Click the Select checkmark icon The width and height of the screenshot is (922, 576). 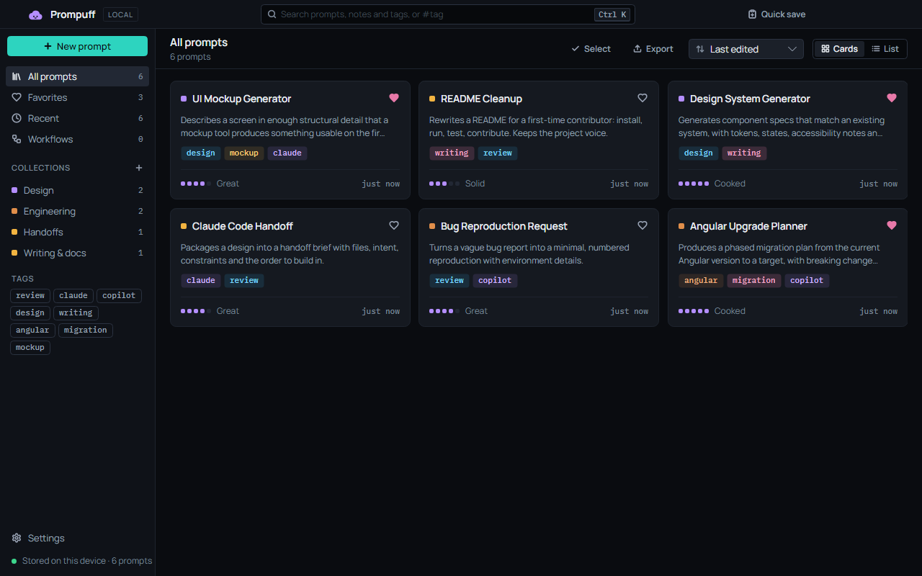point(576,49)
